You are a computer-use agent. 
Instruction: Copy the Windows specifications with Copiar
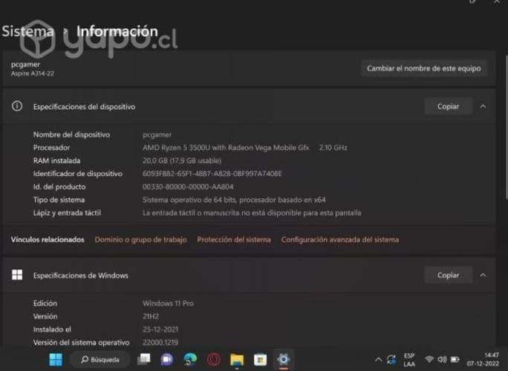pyautogui.click(x=448, y=275)
